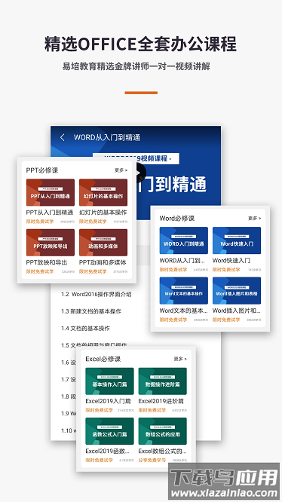Select the Excel必修课 section heading

click(103, 359)
